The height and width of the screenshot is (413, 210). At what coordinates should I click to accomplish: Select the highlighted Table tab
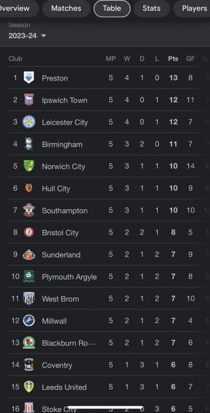point(112,8)
